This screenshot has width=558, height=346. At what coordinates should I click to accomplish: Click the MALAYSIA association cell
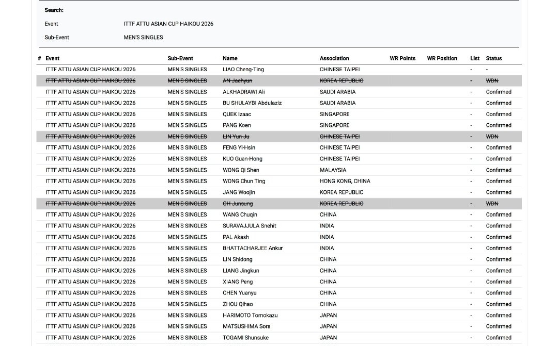333,170
